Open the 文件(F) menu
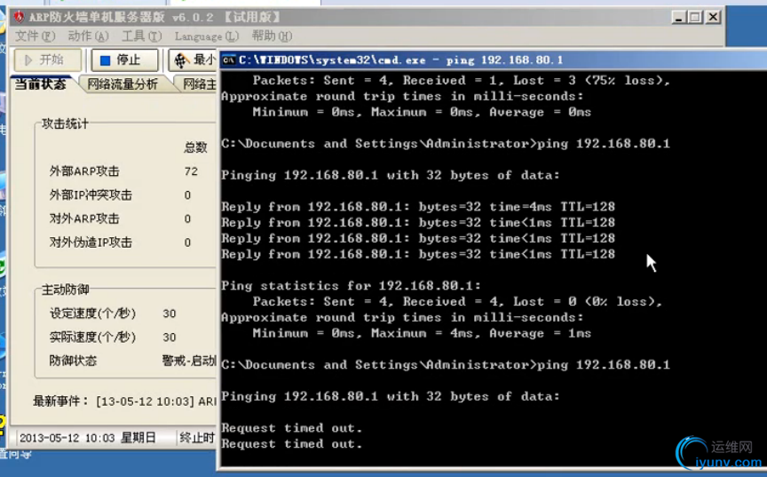Viewport: 767px width, 477px height. point(35,36)
